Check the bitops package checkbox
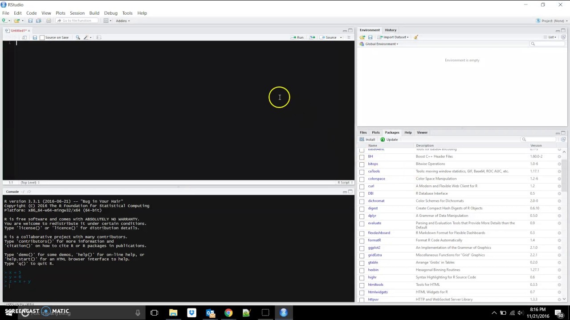 point(362,164)
